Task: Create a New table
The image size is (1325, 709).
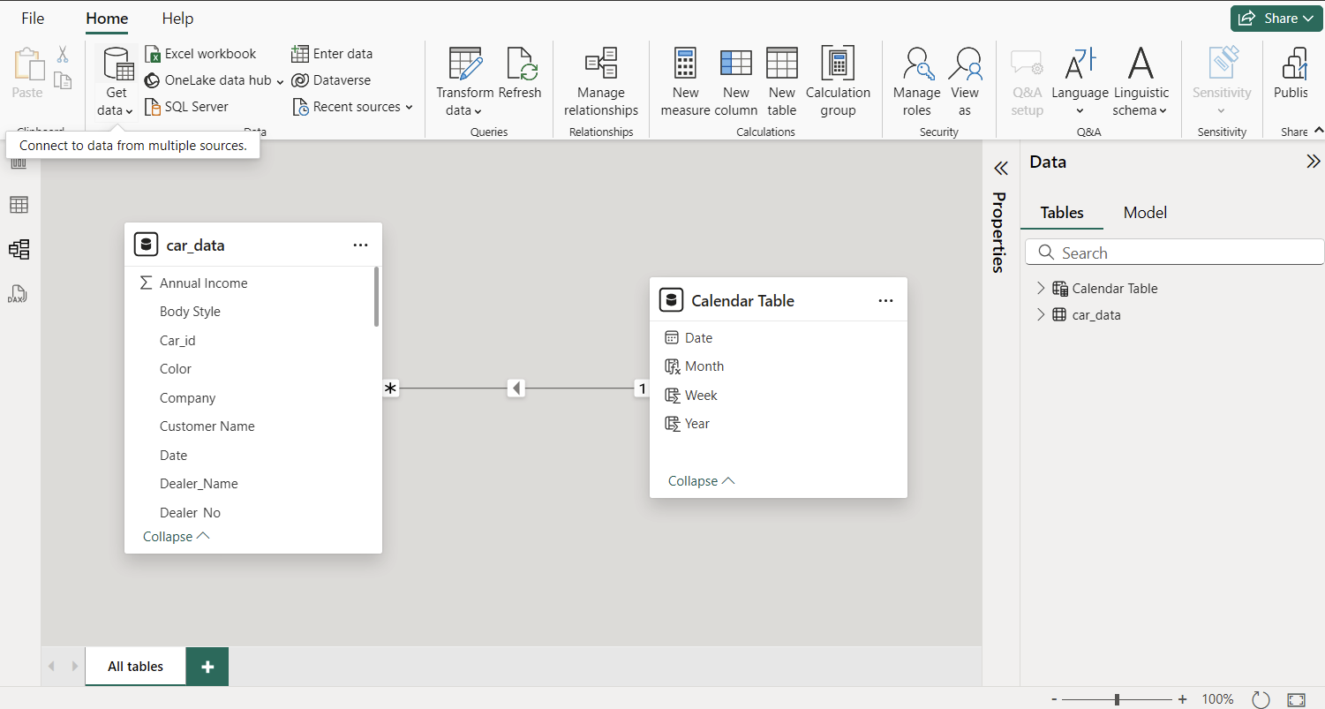Action: 781,83
